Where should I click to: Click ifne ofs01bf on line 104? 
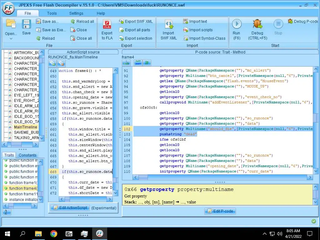(x=172, y=139)
